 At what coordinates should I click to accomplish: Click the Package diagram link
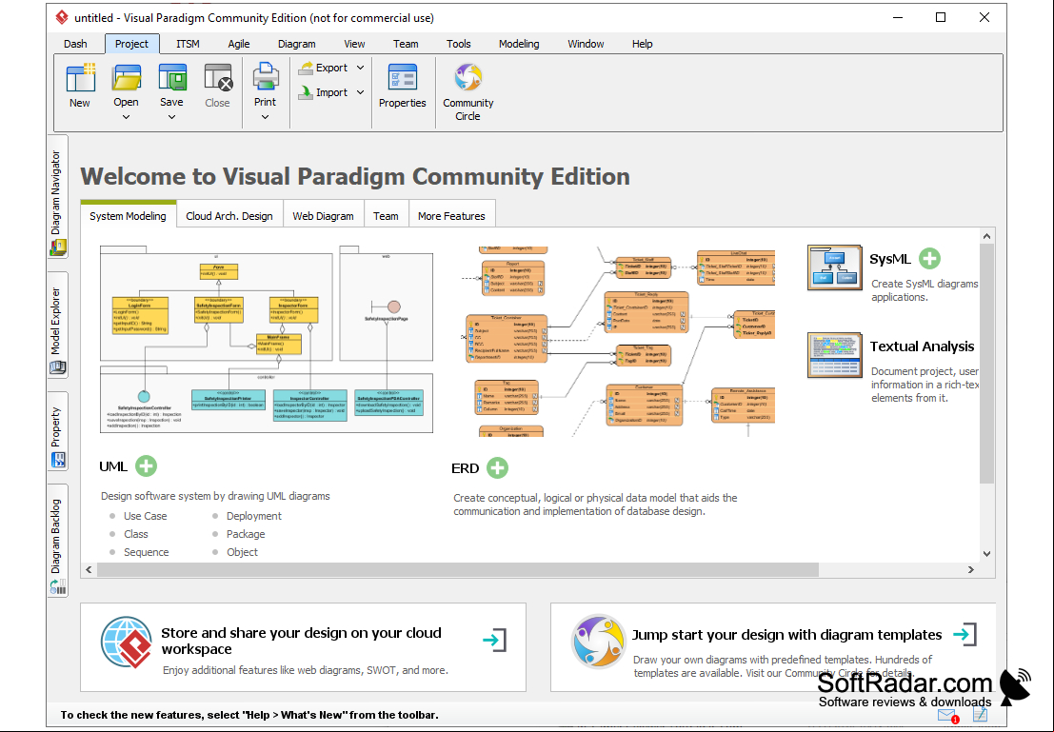tap(246, 534)
